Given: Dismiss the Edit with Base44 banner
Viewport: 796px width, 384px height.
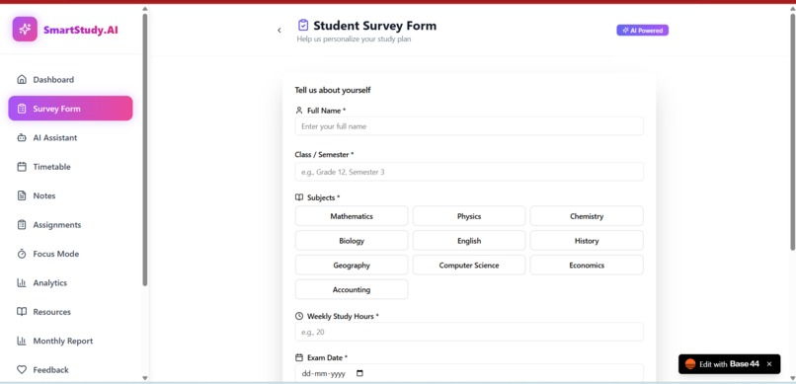Looking at the screenshot, I should coord(769,364).
